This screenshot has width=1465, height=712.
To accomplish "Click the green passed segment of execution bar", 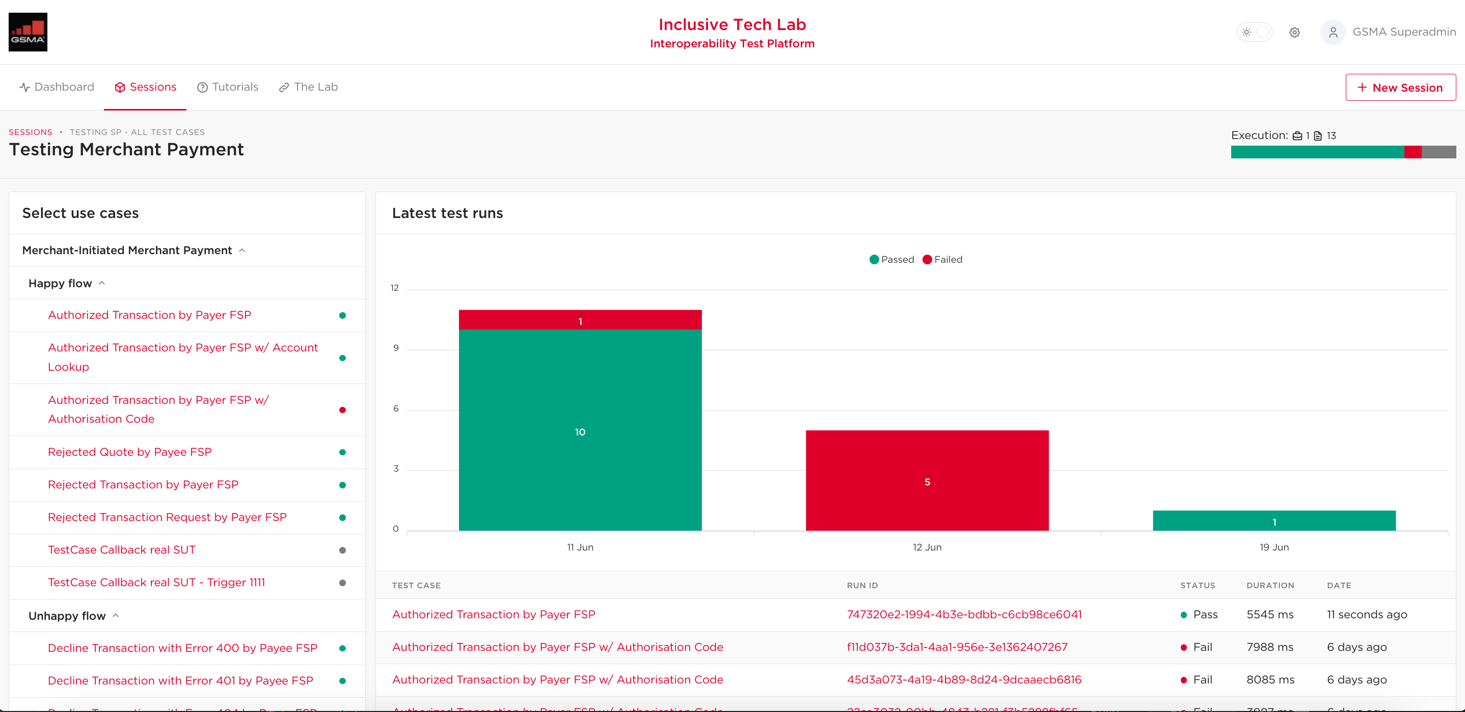I will tap(1317, 152).
